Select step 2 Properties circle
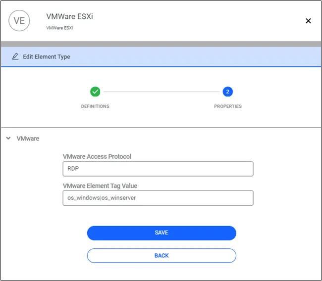Viewport: 322px width, 281px height. click(x=227, y=92)
